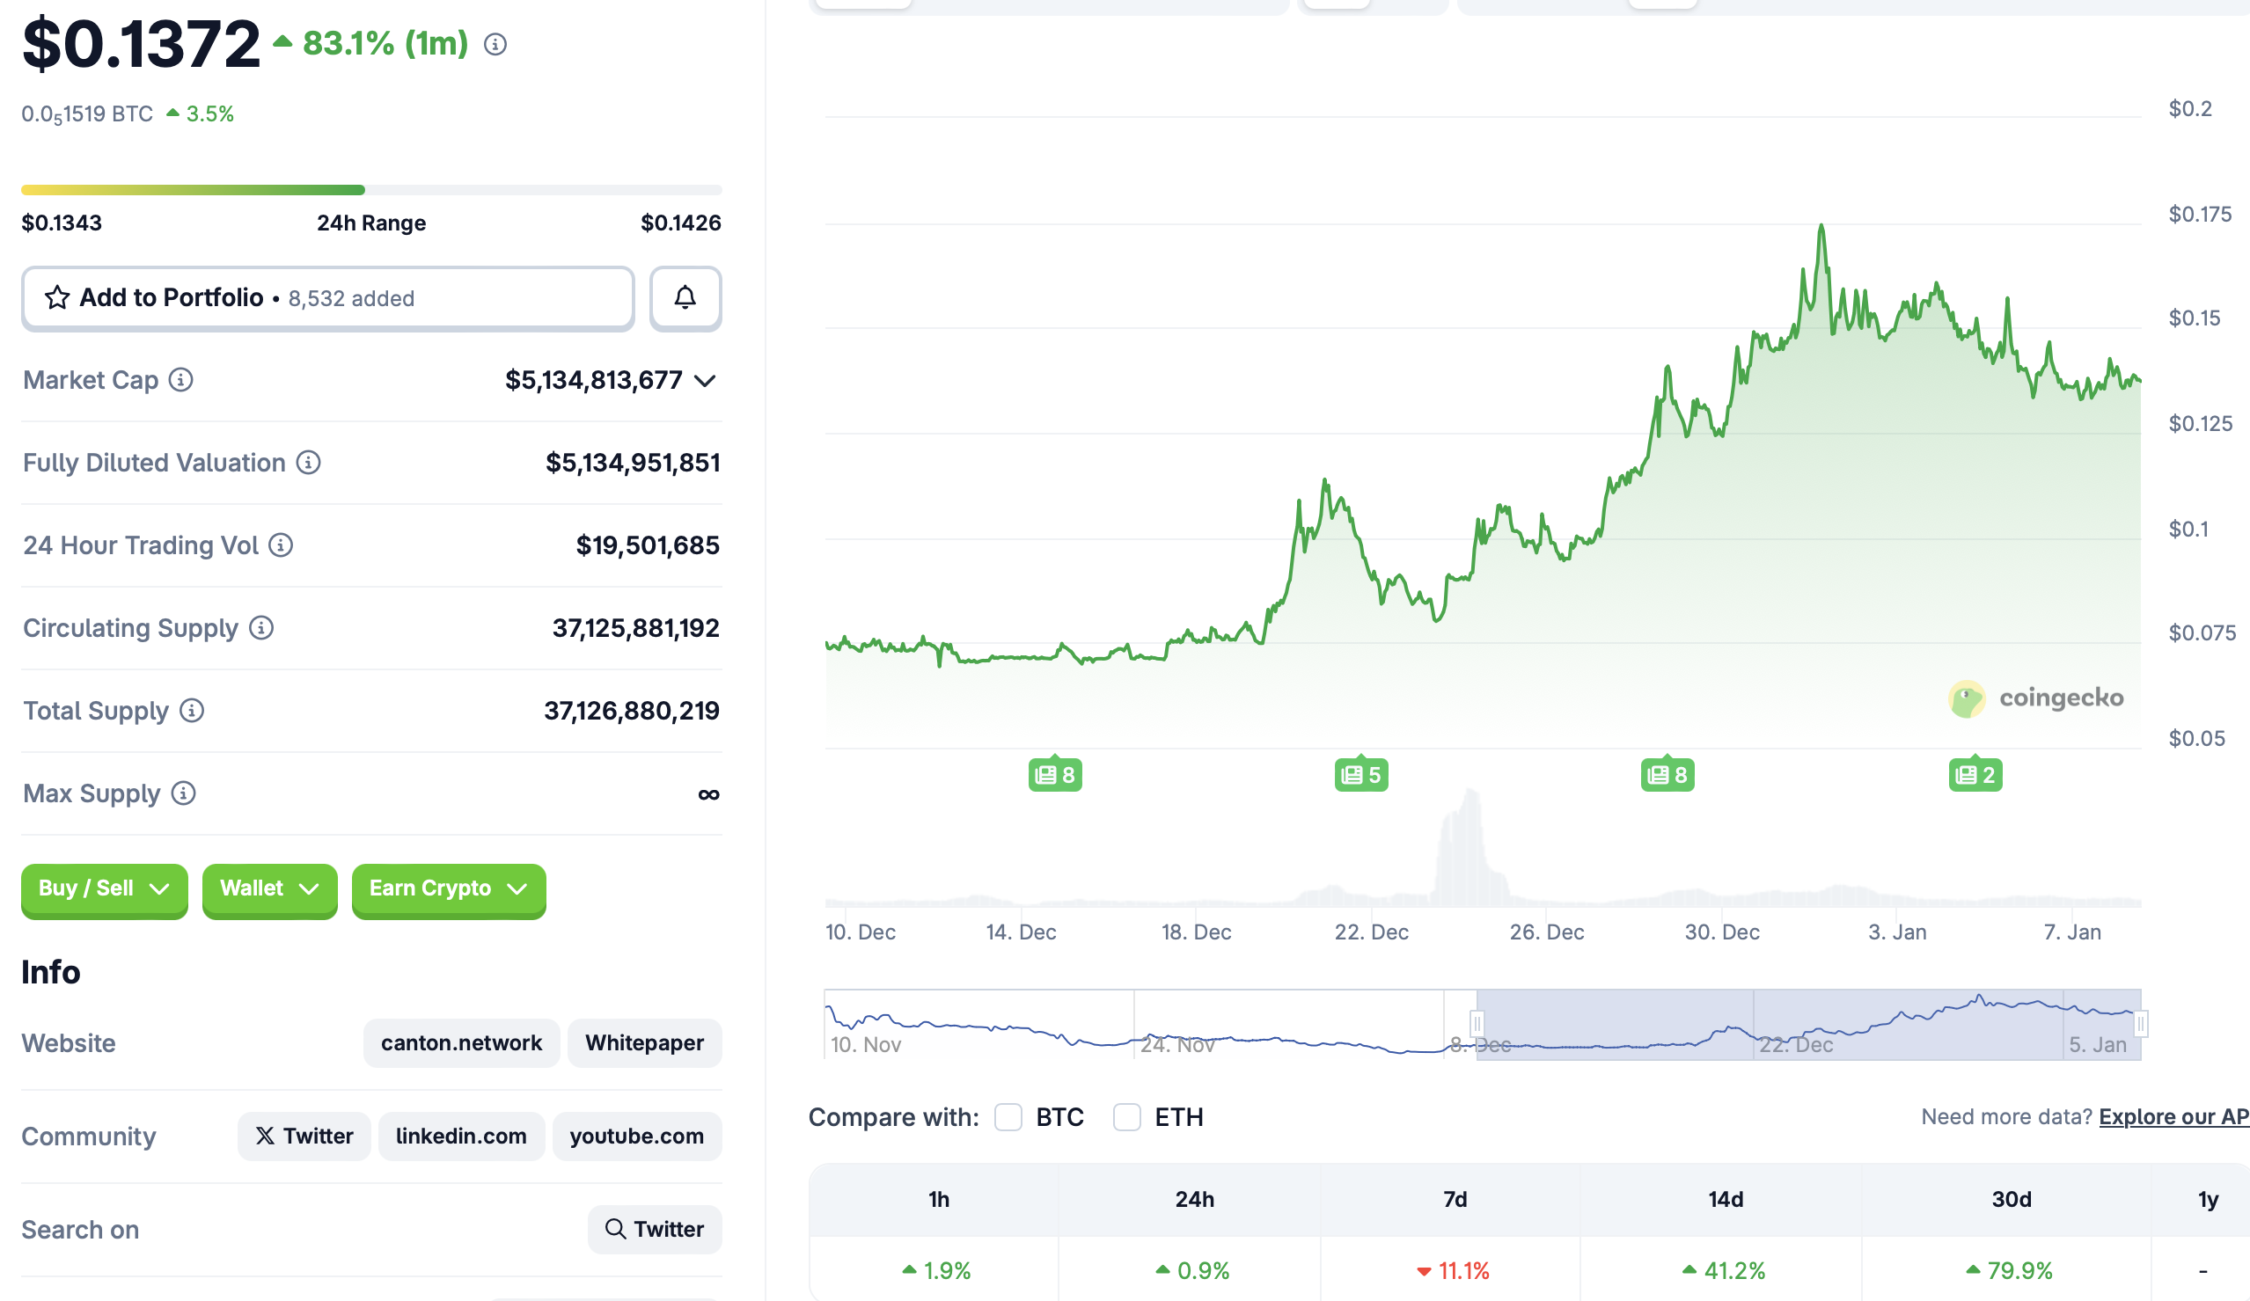Select the 7d performance column header

[x=1454, y=1199]
